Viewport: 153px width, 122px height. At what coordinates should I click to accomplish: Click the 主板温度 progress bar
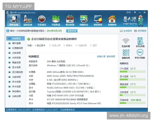pos(133,95)
